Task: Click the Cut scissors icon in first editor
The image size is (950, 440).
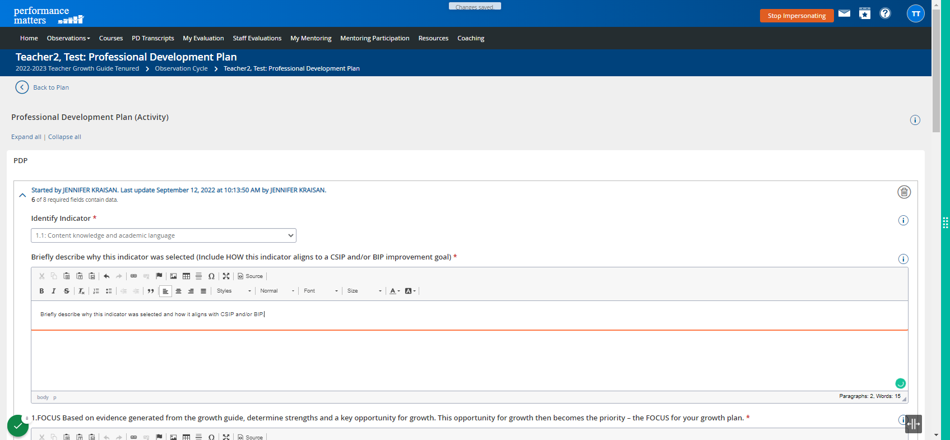Action: point(41,276)
